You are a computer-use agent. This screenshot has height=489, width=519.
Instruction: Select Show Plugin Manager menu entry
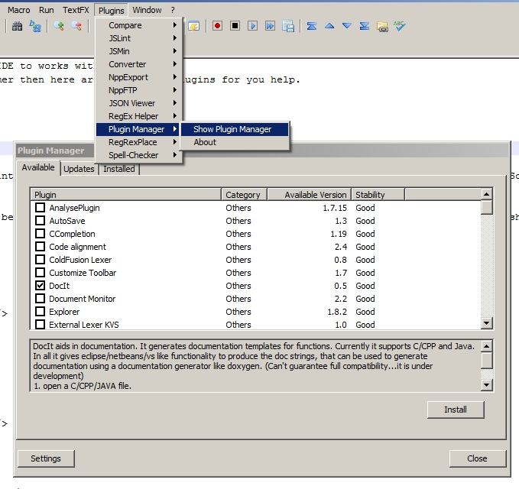pos(235,129)
